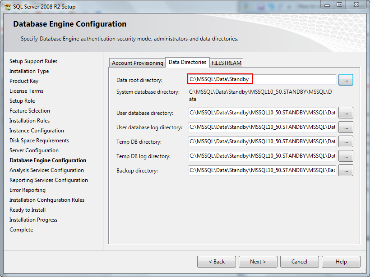Viewport: 370px width, 277px height.
Task: Click the Disk Space Requirements step
Action: 39,141
